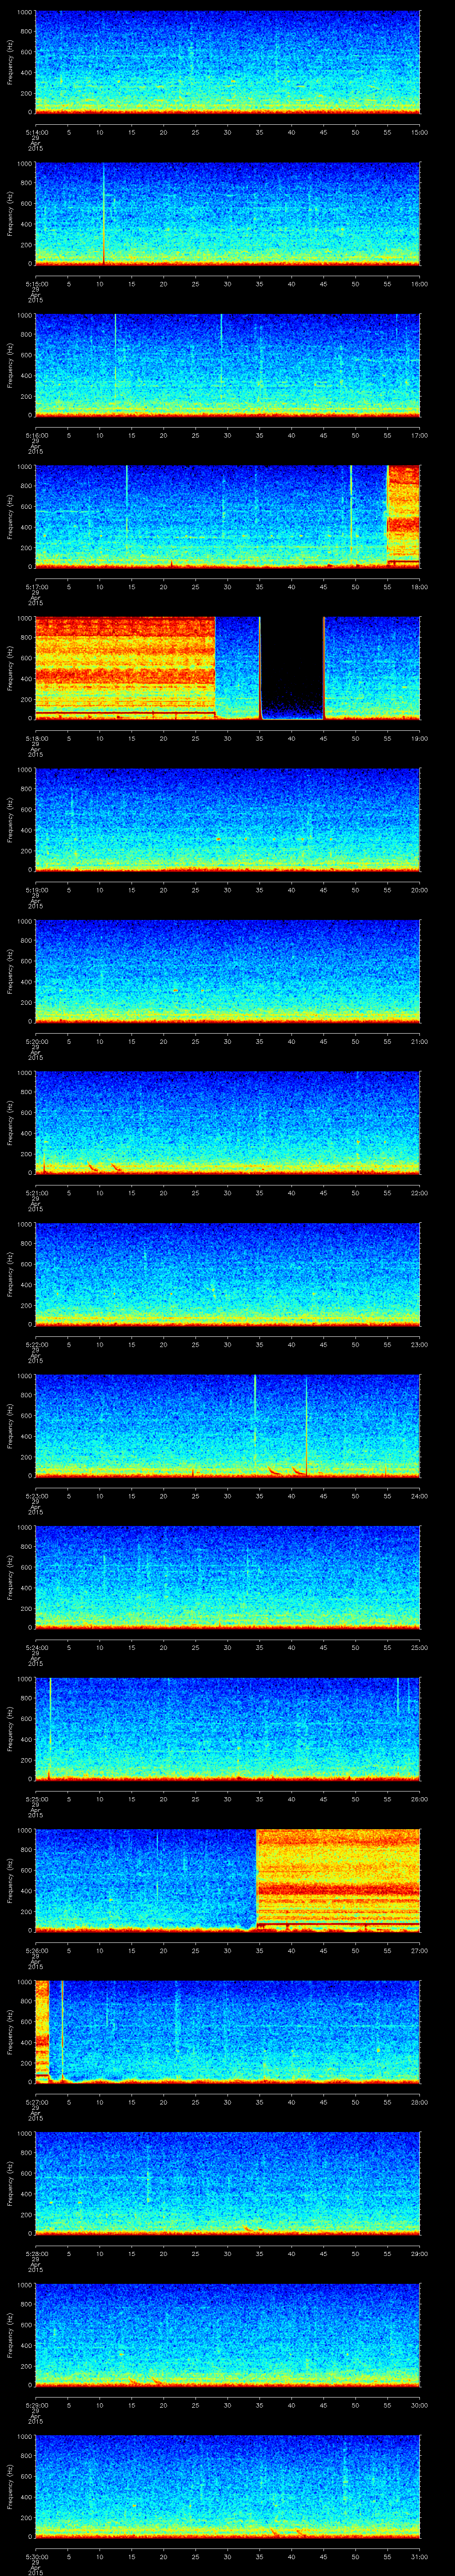Click the 5:21:00 start time label
Viewport: 455px width, 2576px height.
click(x=37, y=1192)
